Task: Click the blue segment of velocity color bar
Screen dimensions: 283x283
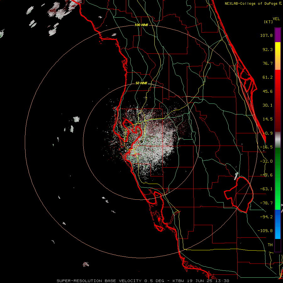Action: coord(278,224)
